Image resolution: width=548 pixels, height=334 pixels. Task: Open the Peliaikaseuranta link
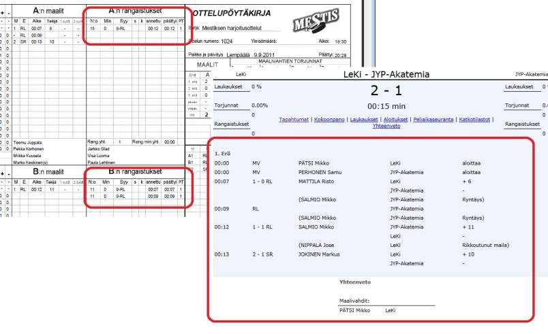coord(433,120)
